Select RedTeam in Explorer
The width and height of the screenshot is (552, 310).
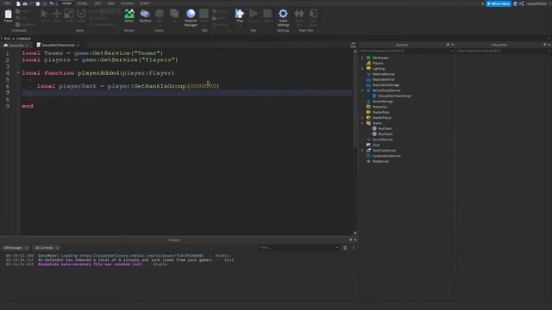(x=385, y=128)
